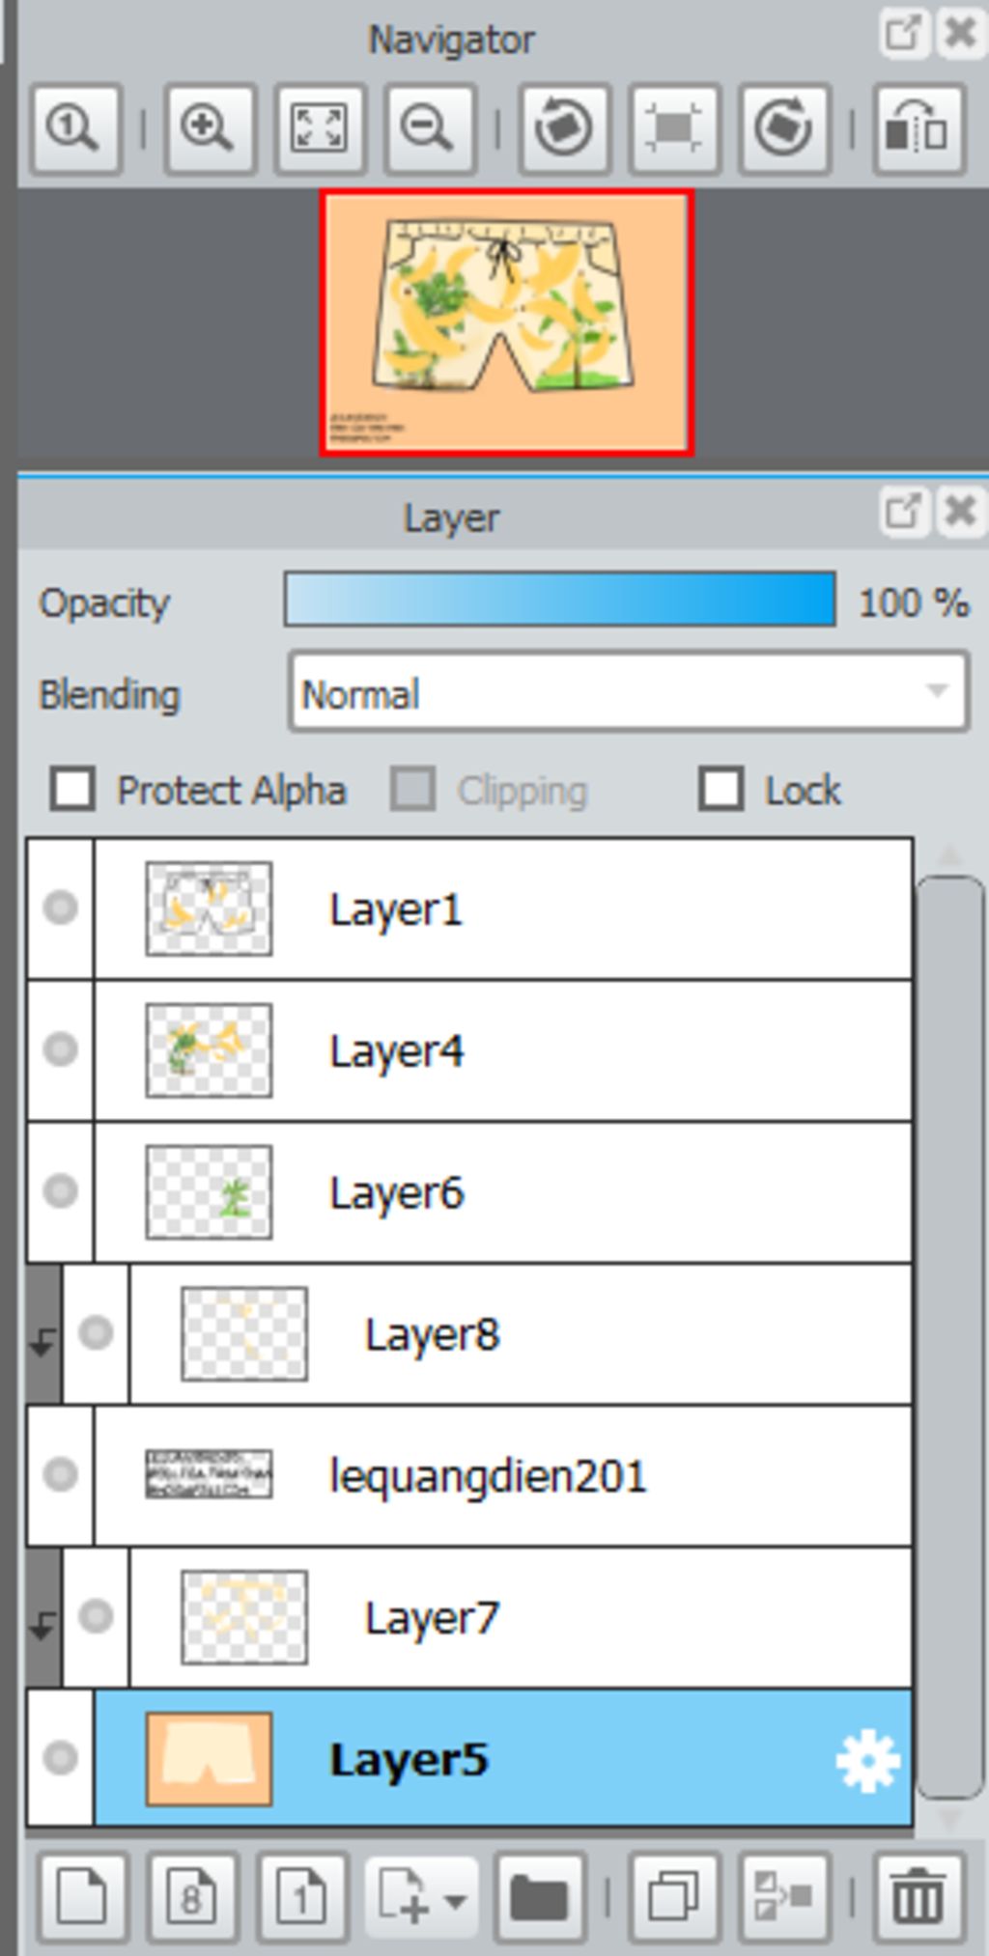The width and height of the screenshot is (989, 1956).
Task: Rotate canvas left in Navigator
Action: [x=564, y=128]
